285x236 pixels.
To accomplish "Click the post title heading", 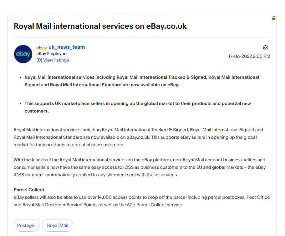I will pos(100,26).
